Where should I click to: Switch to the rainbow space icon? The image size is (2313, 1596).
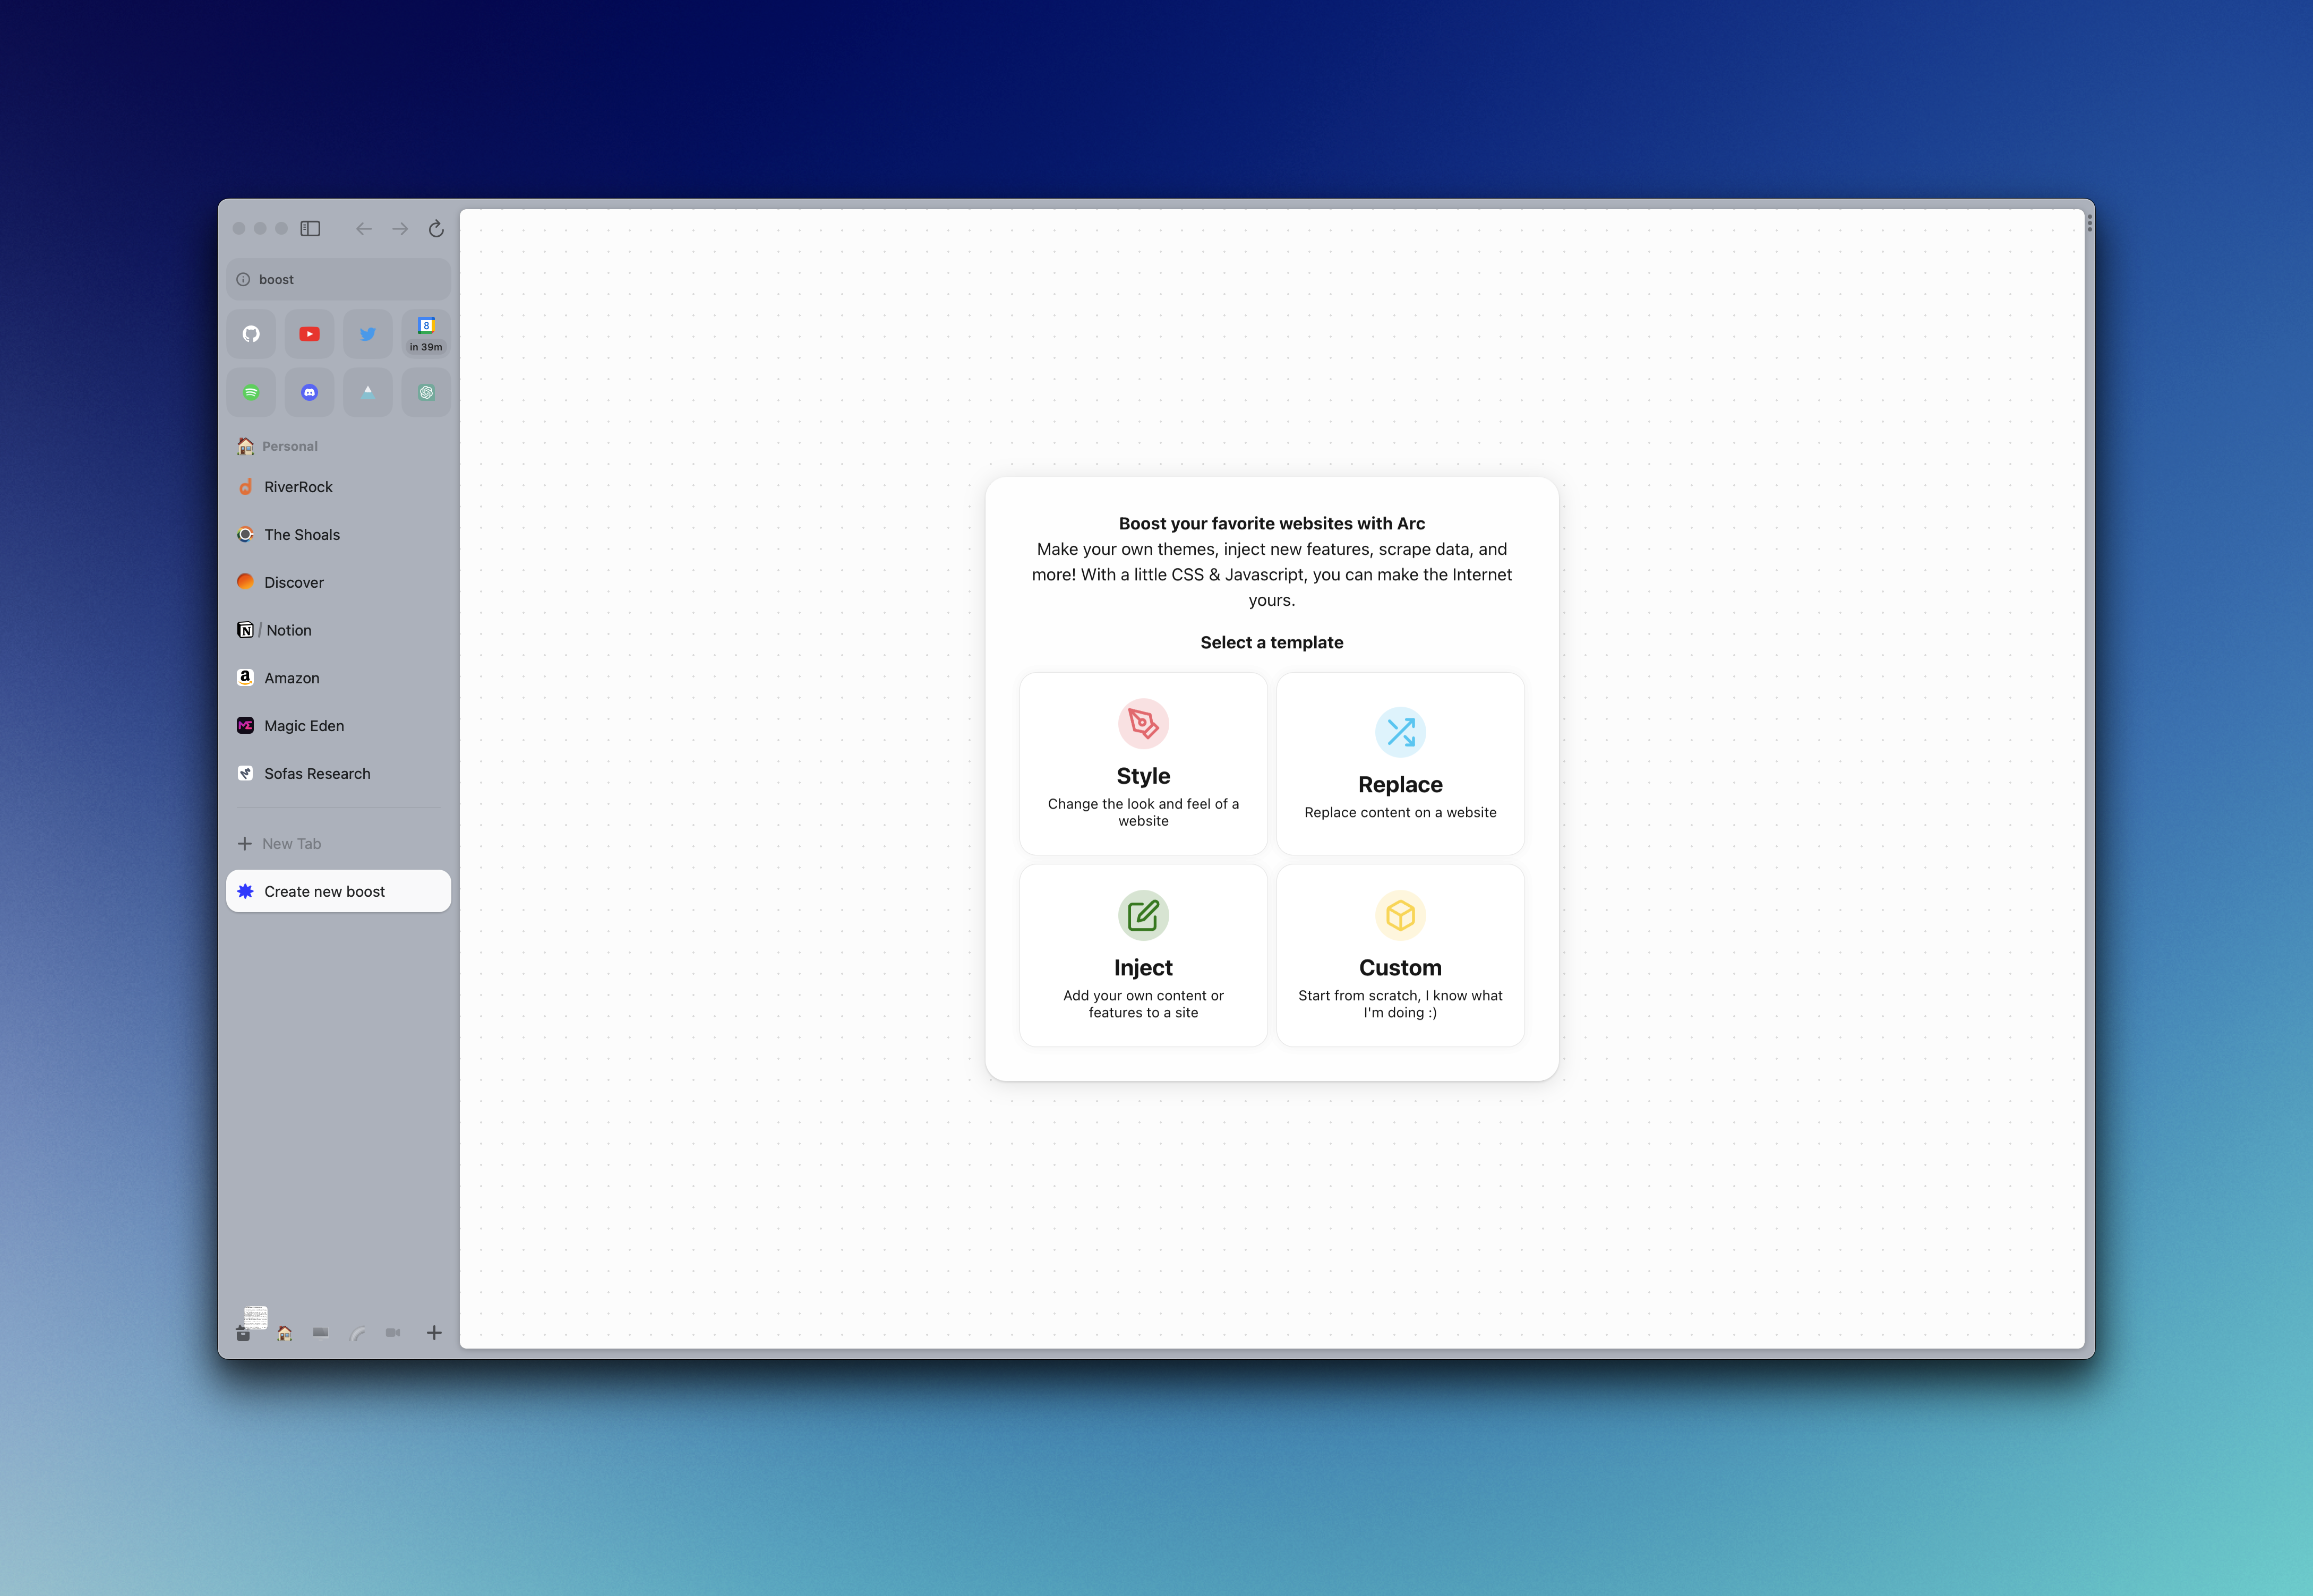tap(357, 1334)
